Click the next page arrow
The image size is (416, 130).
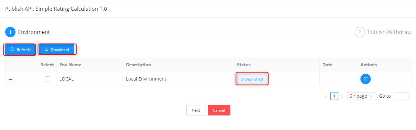tap(342, 96)
